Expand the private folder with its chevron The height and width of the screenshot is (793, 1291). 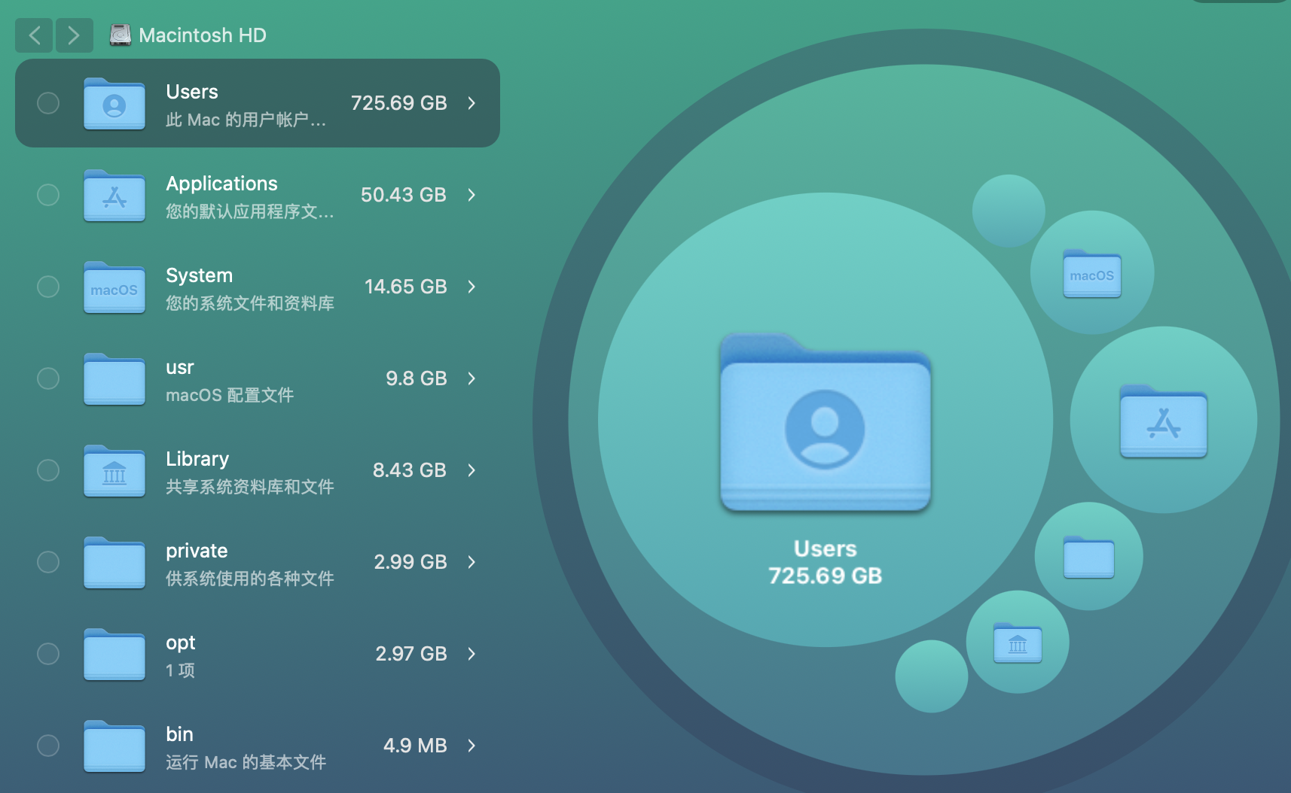point(472,562)
